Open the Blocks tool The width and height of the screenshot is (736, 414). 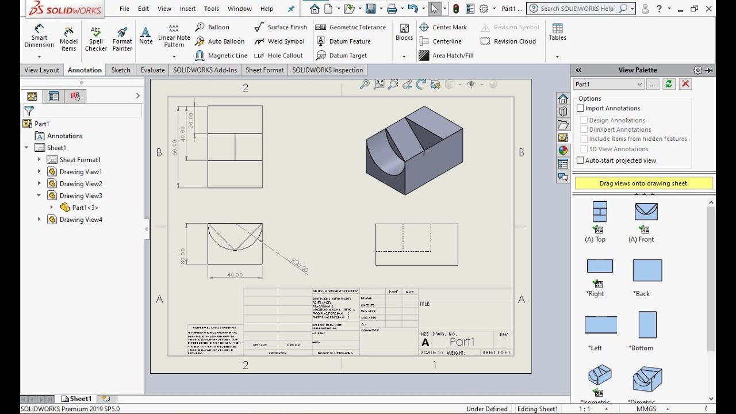click(x=404, y=32)
